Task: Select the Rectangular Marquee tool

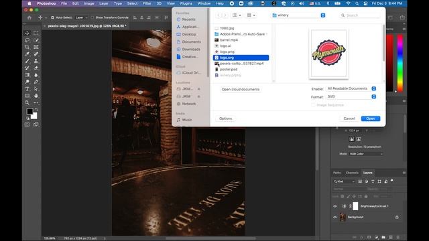Action: tap(36, 33)
